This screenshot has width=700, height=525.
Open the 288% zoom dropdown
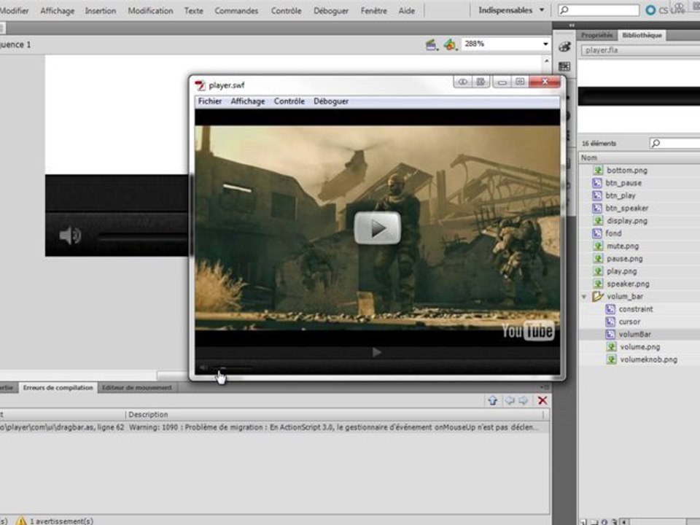click(545, 44)
